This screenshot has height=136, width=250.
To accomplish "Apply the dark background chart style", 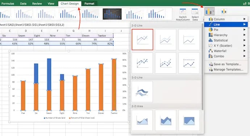I will [x=112, y=14].
